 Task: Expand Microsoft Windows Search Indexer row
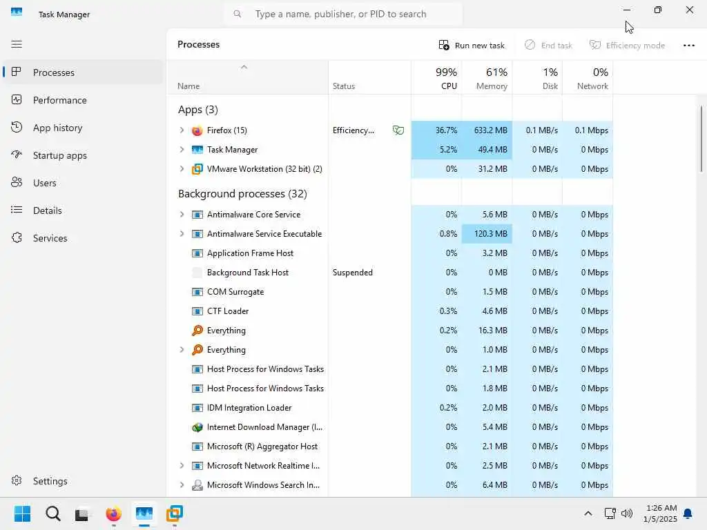[182, 485]
